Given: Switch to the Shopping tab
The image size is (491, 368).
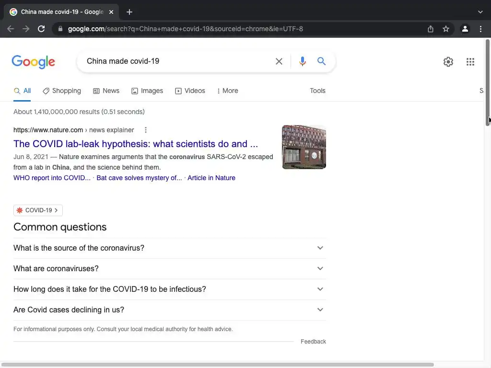Looking at the screenshot, I should click(62, 91).
